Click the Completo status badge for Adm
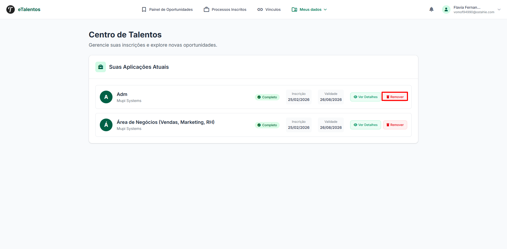 [x=267, y=97]
